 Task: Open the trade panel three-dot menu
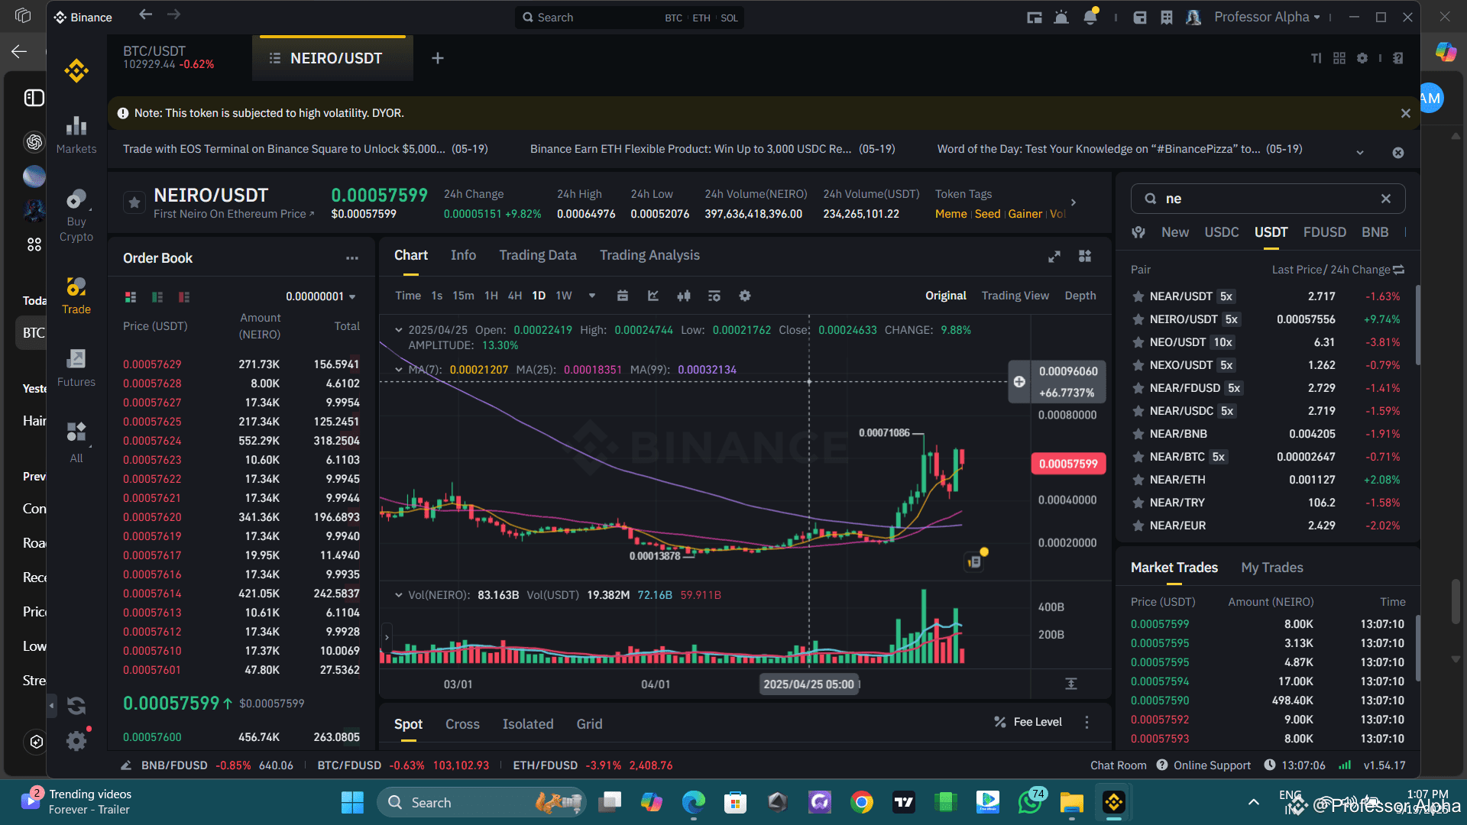(1086, 723)
